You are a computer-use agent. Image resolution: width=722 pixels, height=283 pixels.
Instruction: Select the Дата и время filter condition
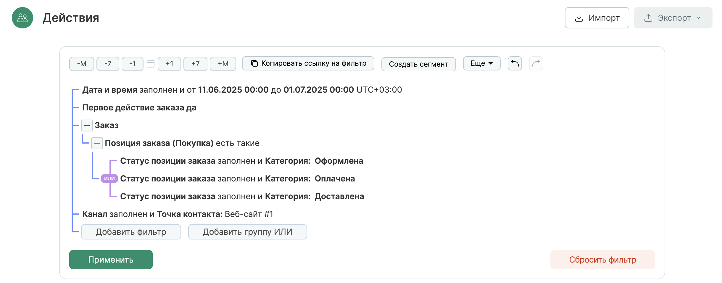pos(242,90)
